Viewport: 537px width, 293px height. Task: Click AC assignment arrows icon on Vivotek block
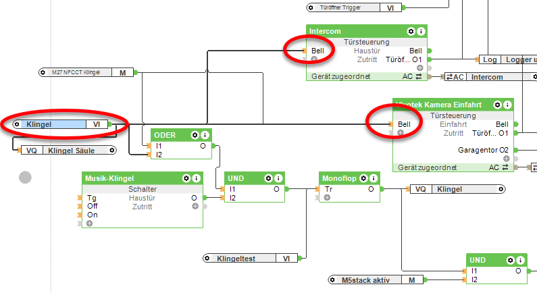(505, 167)
